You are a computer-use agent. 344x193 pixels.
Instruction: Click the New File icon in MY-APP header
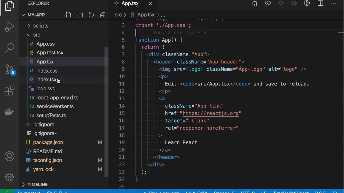pos(68,15)
